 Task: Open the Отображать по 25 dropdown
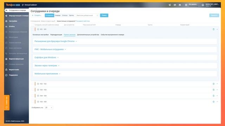click(x=49, y=107)
